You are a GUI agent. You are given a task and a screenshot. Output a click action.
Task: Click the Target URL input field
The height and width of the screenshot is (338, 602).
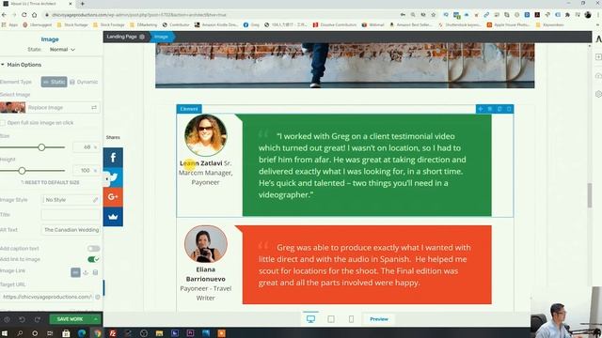pyautogui.click(x=47, y=297)
